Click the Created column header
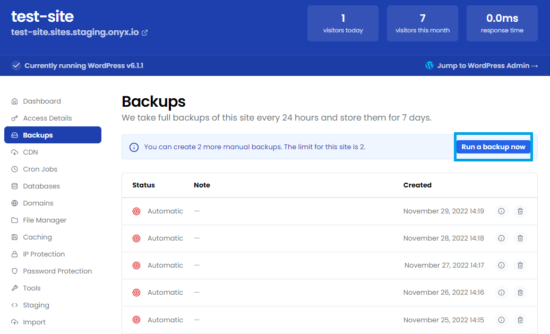Viewport: 550px width, 334px height. [417, 185]
